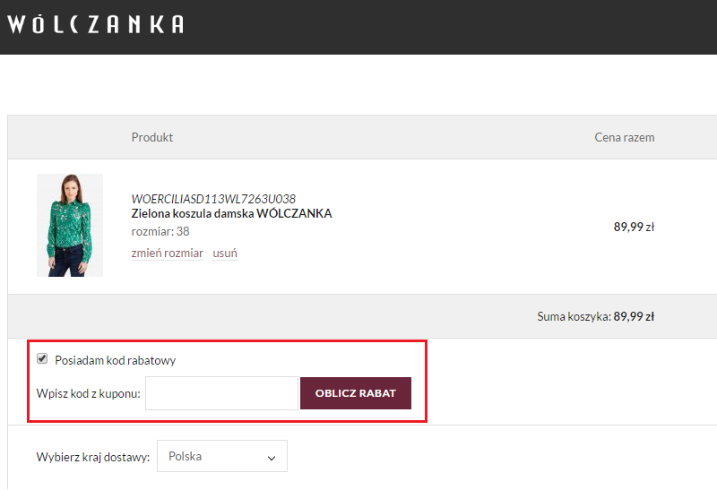Click the WÓLCZANKA logo in header
This screenshot has height=490, width=717.
[x=96, y=24]
